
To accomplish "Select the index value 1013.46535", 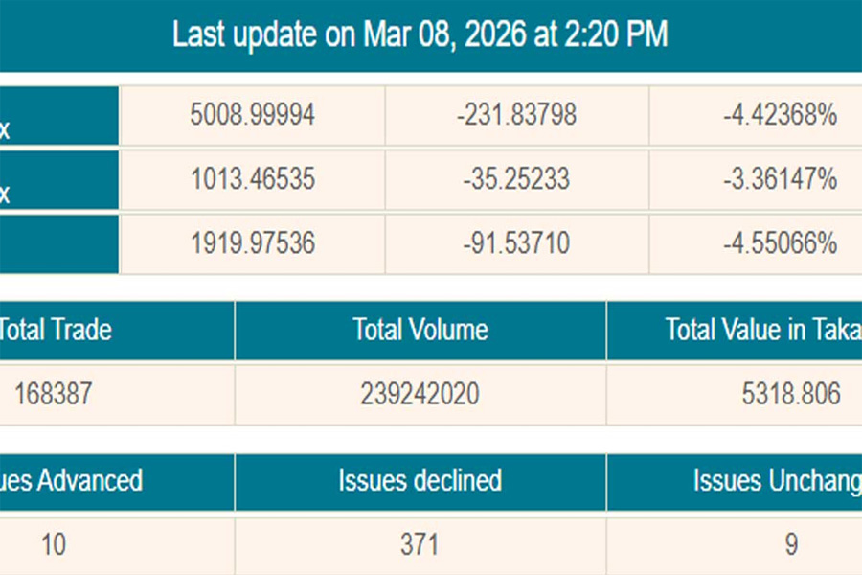I will point(253,179).
